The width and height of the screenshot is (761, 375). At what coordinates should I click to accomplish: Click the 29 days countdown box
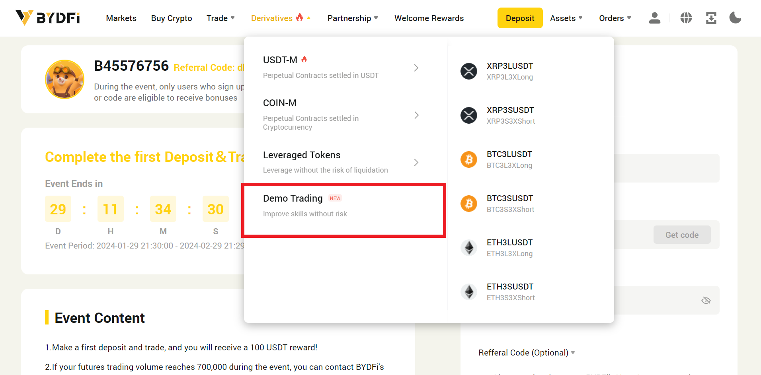pyautogui.click(x=58, y=209)
